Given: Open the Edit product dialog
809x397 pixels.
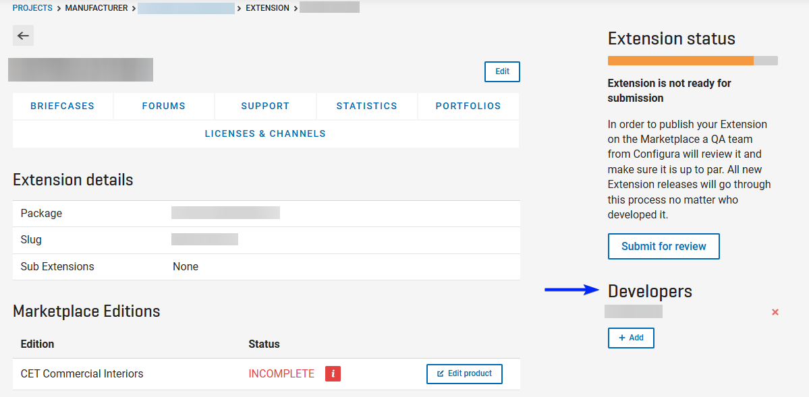Looking at the screenshot, I should pyautogui.click(x=464, y=373).
